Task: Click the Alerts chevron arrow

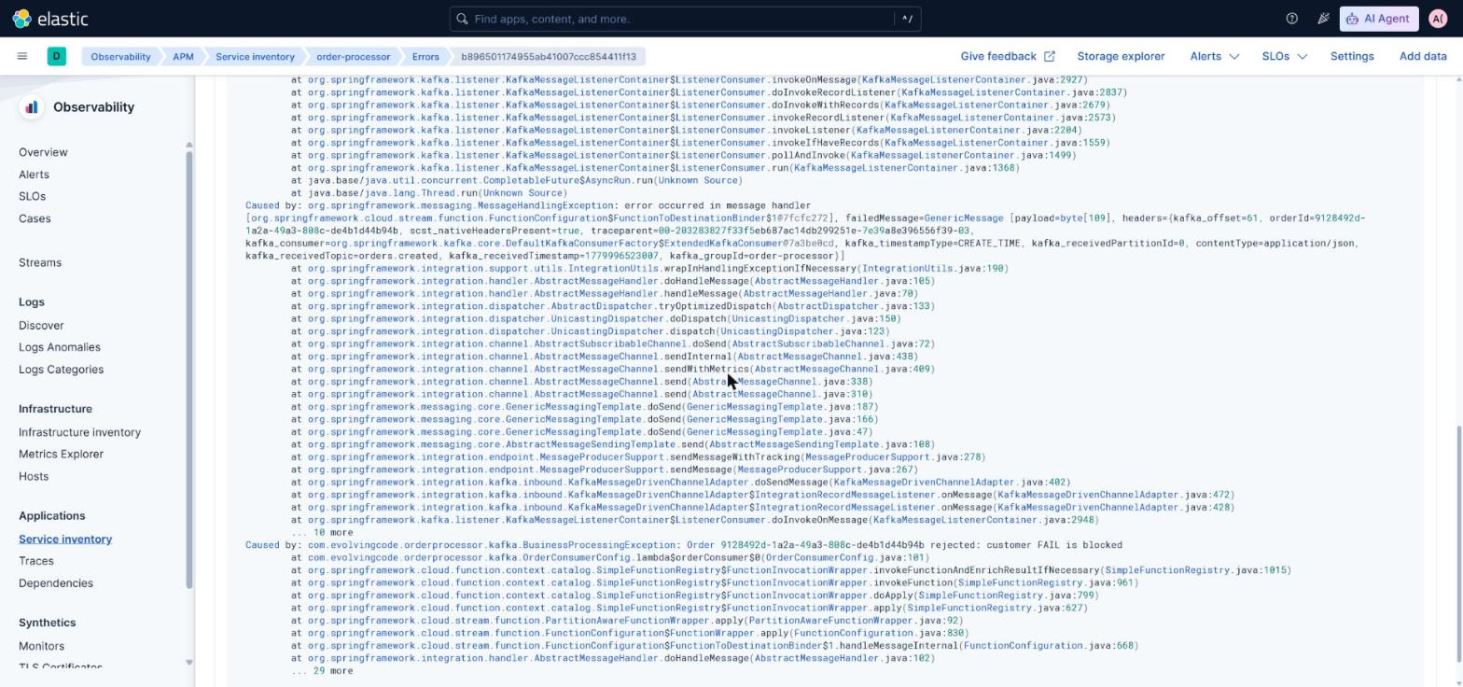Action: [1233, 56]
